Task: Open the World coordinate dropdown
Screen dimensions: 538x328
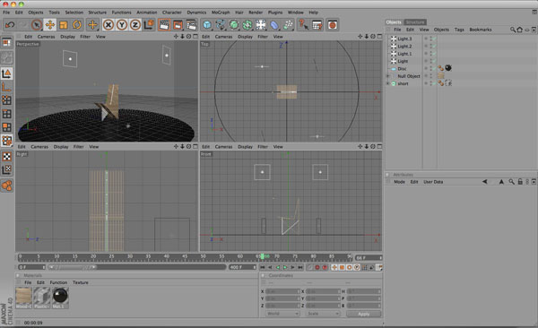Action: pos(282,314)
